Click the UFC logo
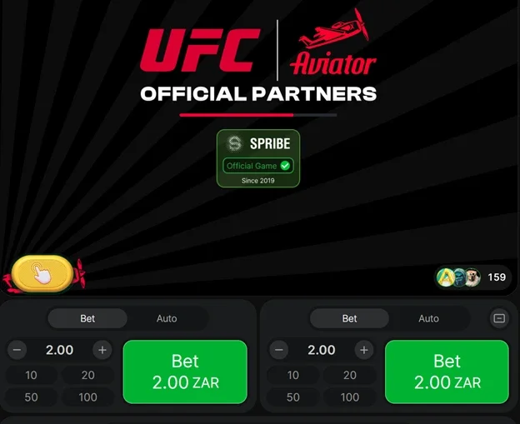The image size is (520, 424). [x=197, y=50]
